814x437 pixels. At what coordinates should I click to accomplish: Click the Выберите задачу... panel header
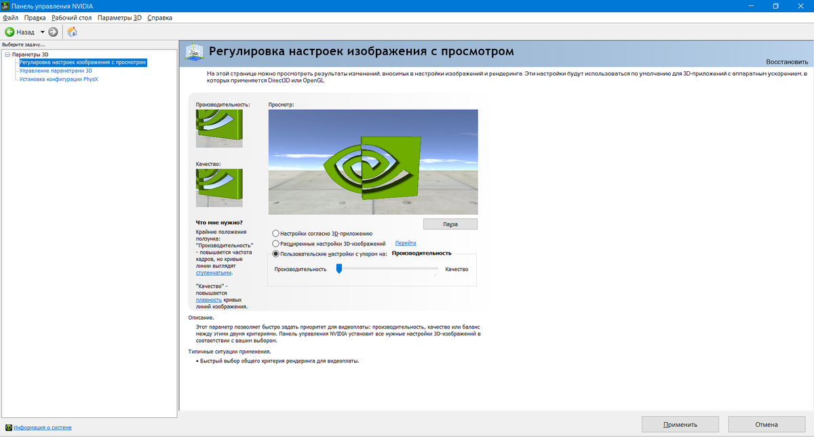click(23, 44)
